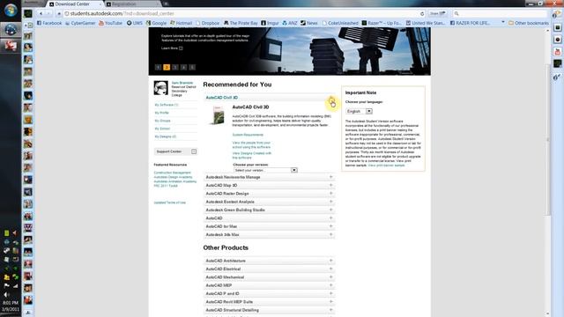Expand AutoCAD Mechanical row
Screen dimensions: 564x317
[269, 277]
